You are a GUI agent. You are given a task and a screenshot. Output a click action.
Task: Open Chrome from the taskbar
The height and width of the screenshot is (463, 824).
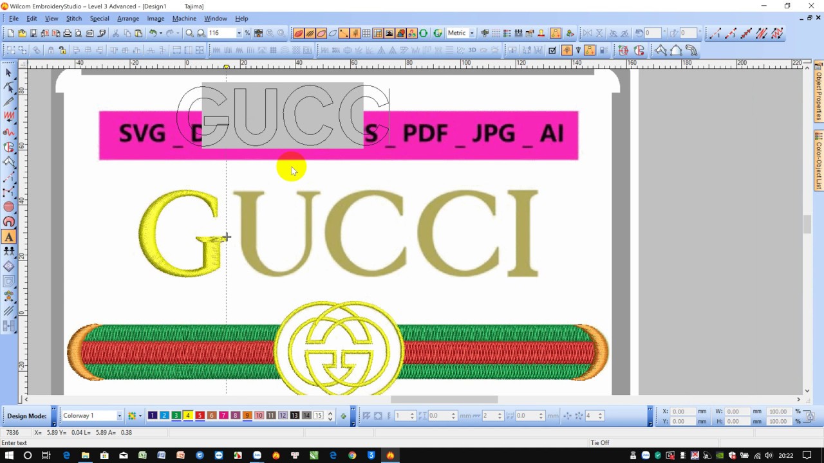click(x=352, y=455)
